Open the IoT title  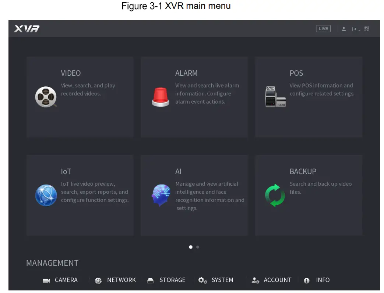(66, 171)
